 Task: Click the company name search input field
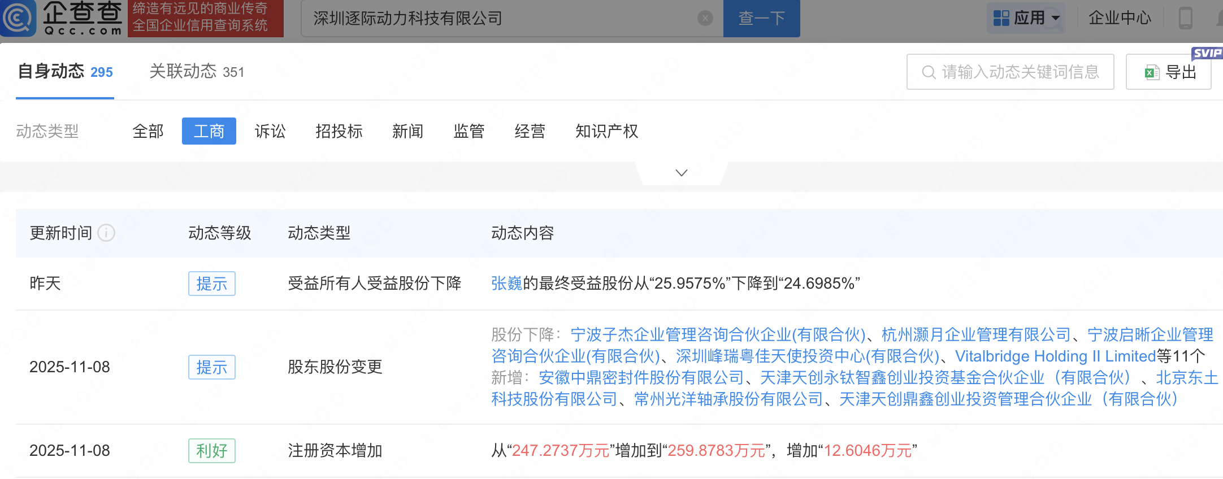click(503, 19)
